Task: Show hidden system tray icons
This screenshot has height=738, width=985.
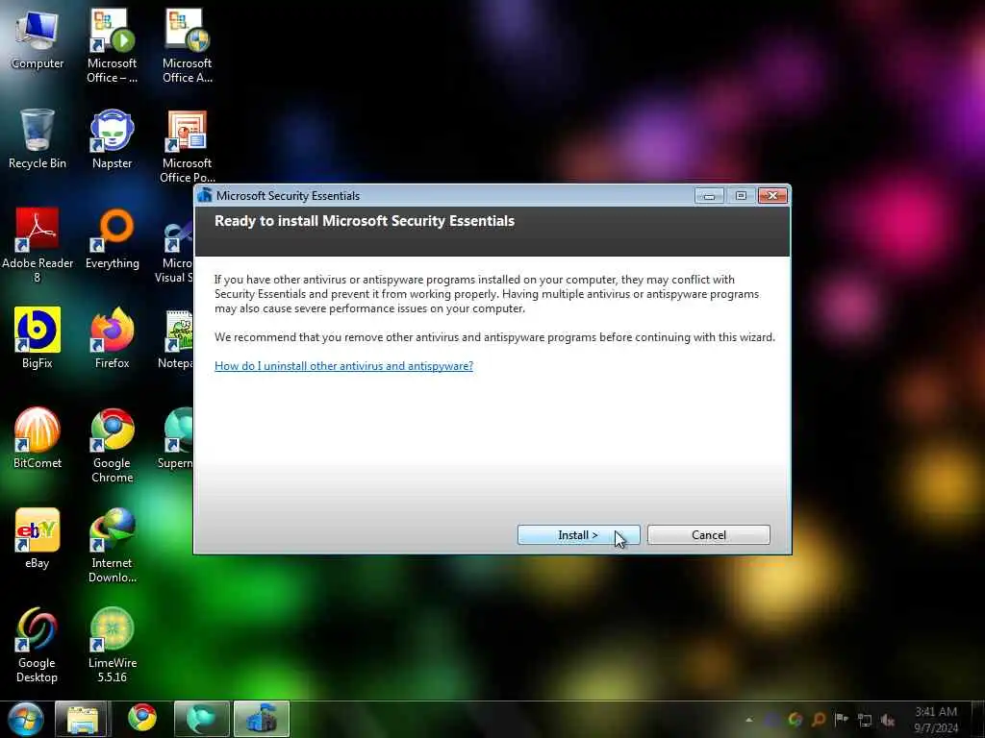Action: coord(748,720)
